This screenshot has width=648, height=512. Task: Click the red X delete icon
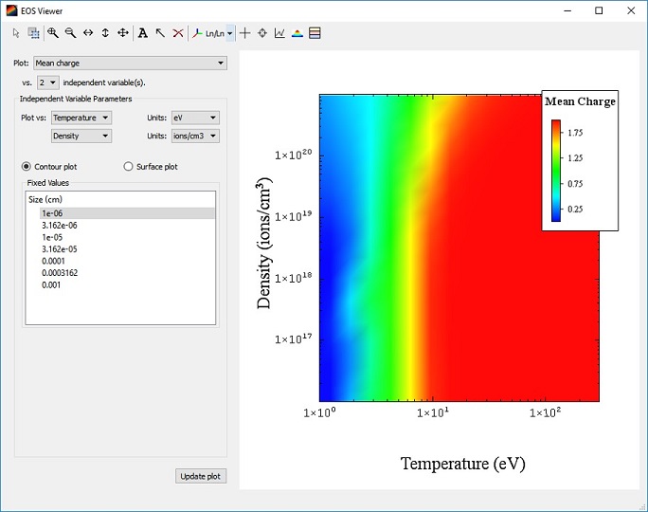pyautogui.click(x=177, y=33)
